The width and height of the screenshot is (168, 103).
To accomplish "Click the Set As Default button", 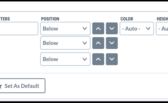I will [x=22, y=86].
